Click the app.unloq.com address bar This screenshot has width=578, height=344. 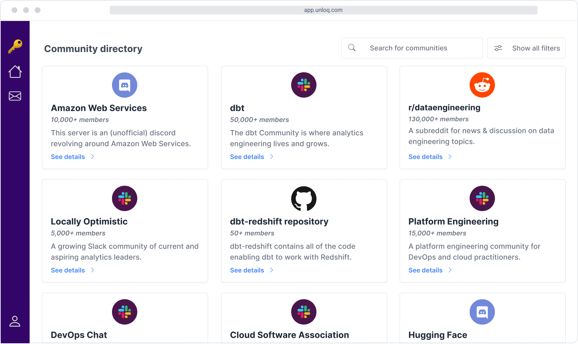click(x=323, y=10)
